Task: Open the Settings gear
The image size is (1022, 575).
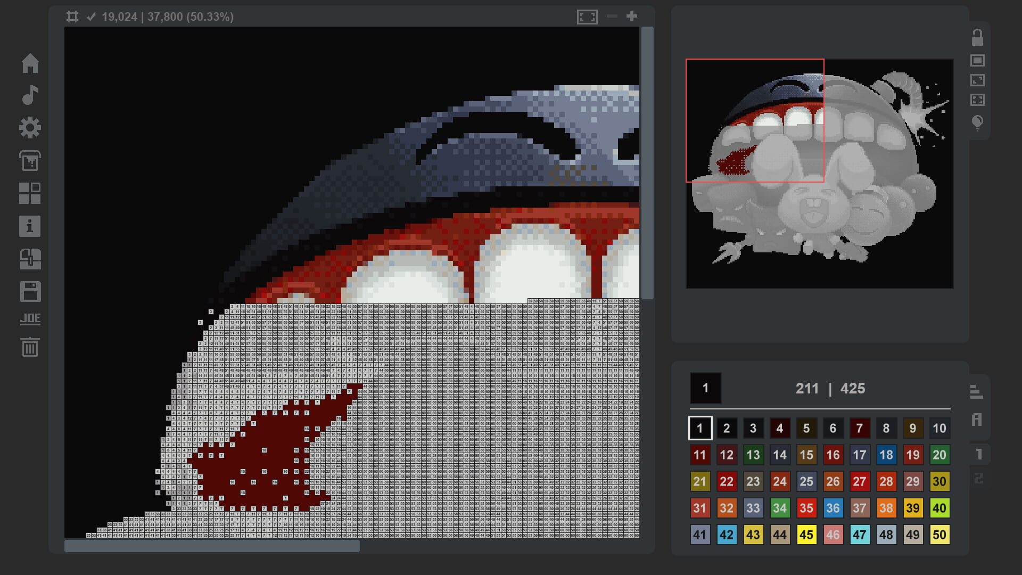Action: (30, 127)
